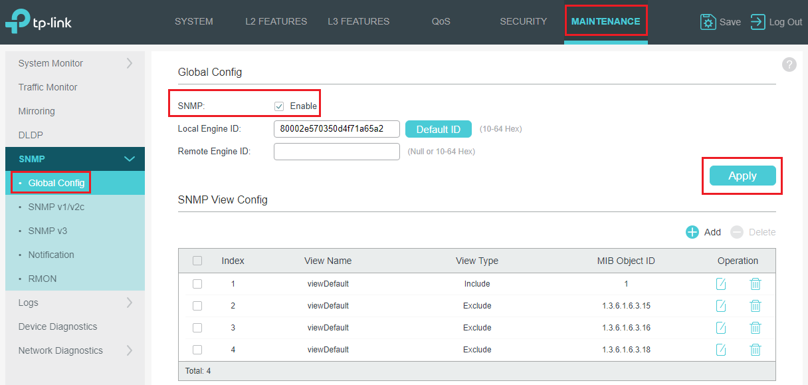Open the help question mark icon

click(x=789, y=64)
